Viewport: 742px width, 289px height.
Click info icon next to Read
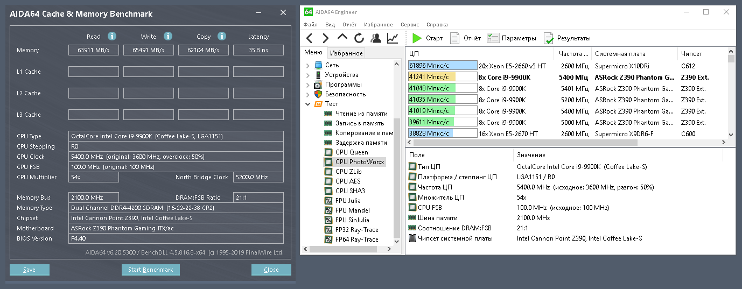coord(112,36)
